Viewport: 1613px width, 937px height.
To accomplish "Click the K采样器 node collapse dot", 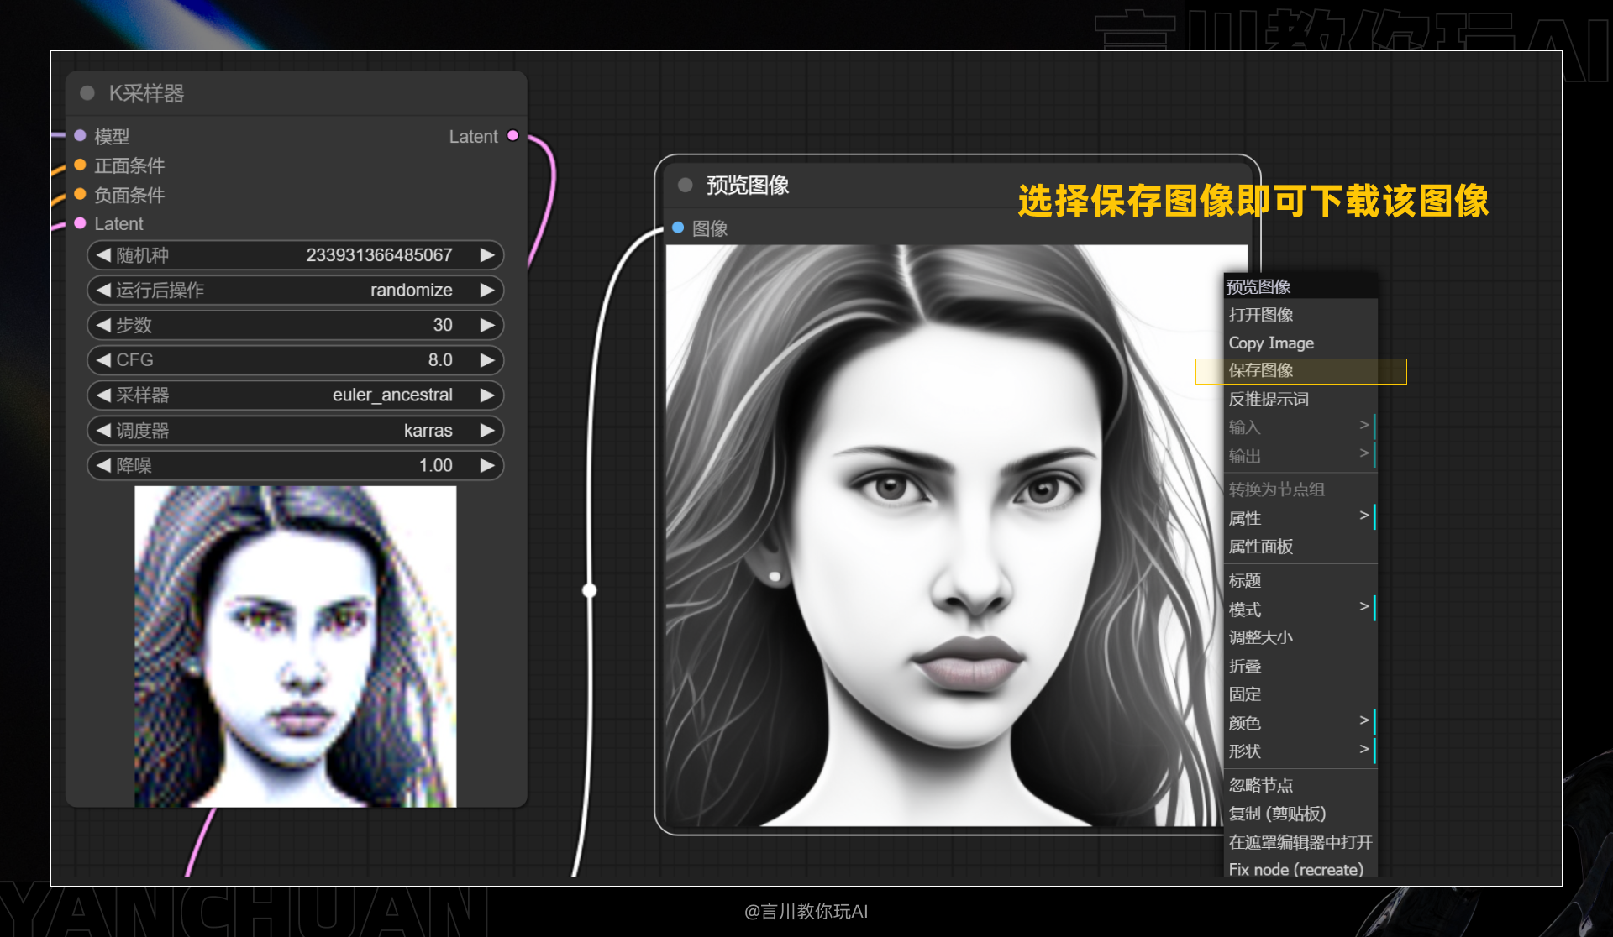I will [87, 93].
